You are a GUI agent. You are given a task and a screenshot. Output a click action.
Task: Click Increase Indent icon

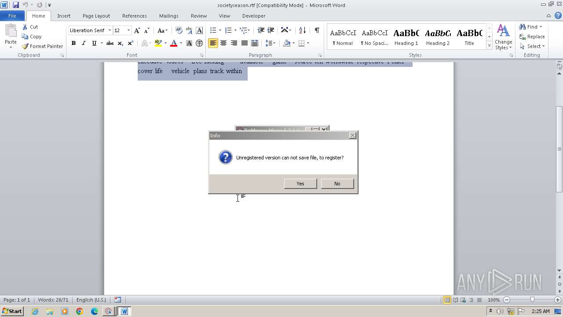tap(271, 30)
